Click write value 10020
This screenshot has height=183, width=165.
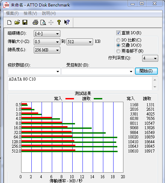click(133, 137)
